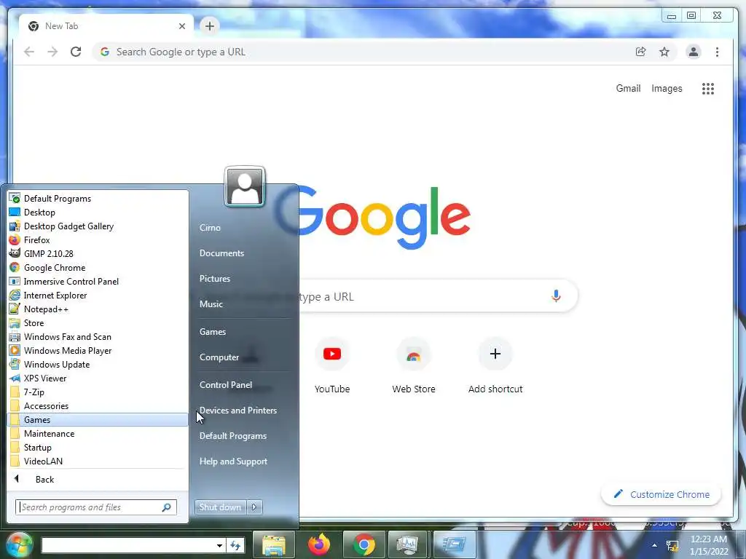Open Default Programs in the programs list
Image resolution: width=746 pixels, height=559 pixels.
(x=98, y=199)
